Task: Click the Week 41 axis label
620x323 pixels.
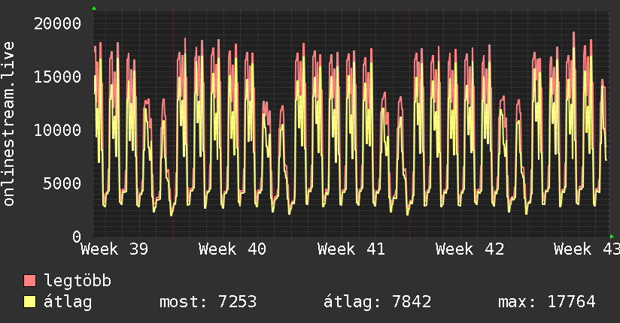Action: pyautogui.click(x=351, y=249)
